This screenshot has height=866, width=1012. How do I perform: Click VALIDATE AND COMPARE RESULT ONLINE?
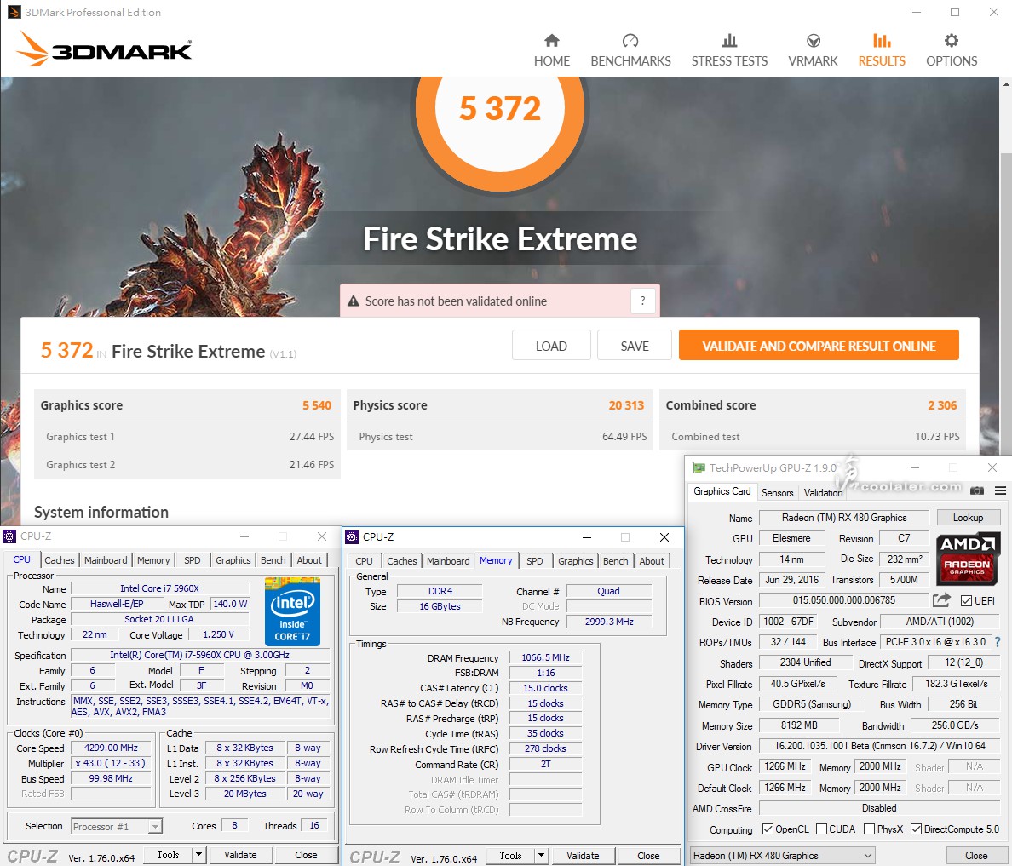[819, 346]
